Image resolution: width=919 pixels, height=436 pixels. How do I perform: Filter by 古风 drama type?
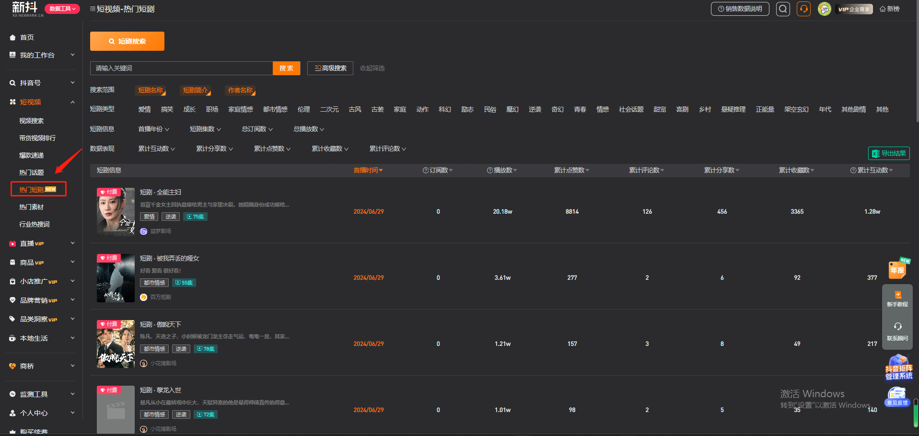(x=355, y=109)
